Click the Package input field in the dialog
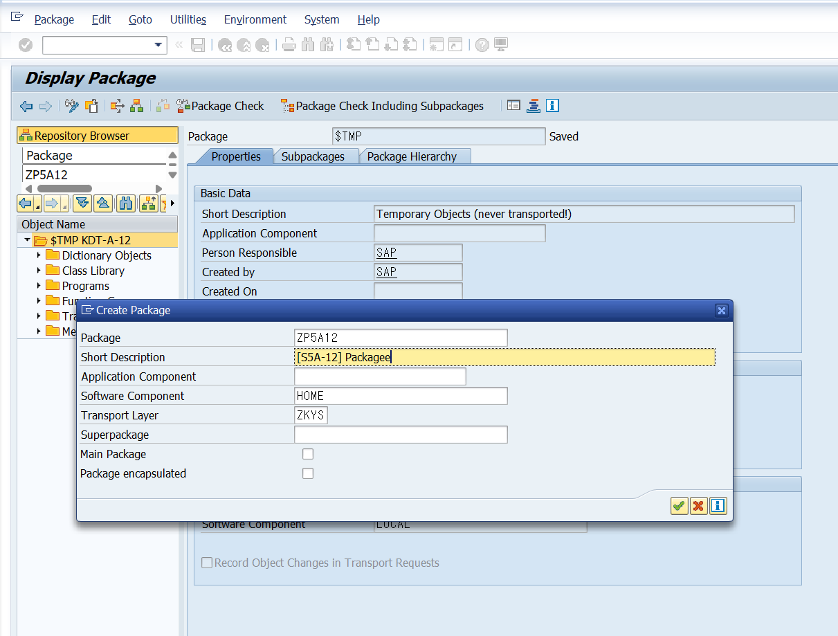The image size is (838, 636). (x=401, y=338)
